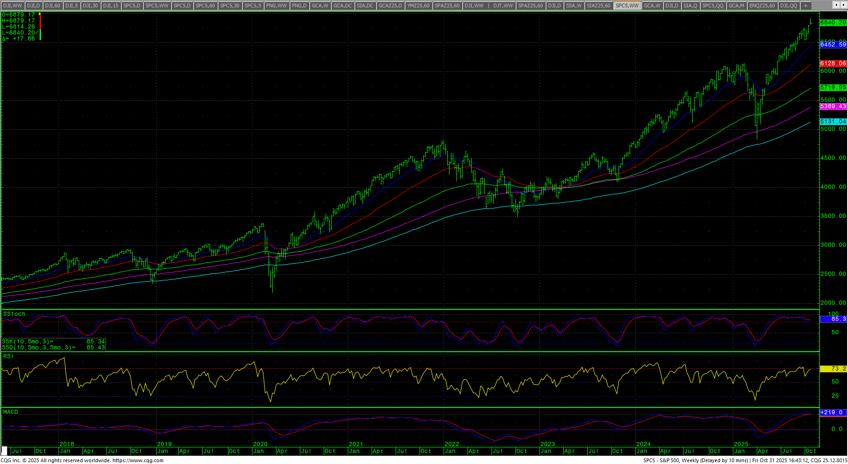Screen dimensions: 848x464
Task: Select the red 6128.06 moving average label
Action: click(x=833, y=64)
